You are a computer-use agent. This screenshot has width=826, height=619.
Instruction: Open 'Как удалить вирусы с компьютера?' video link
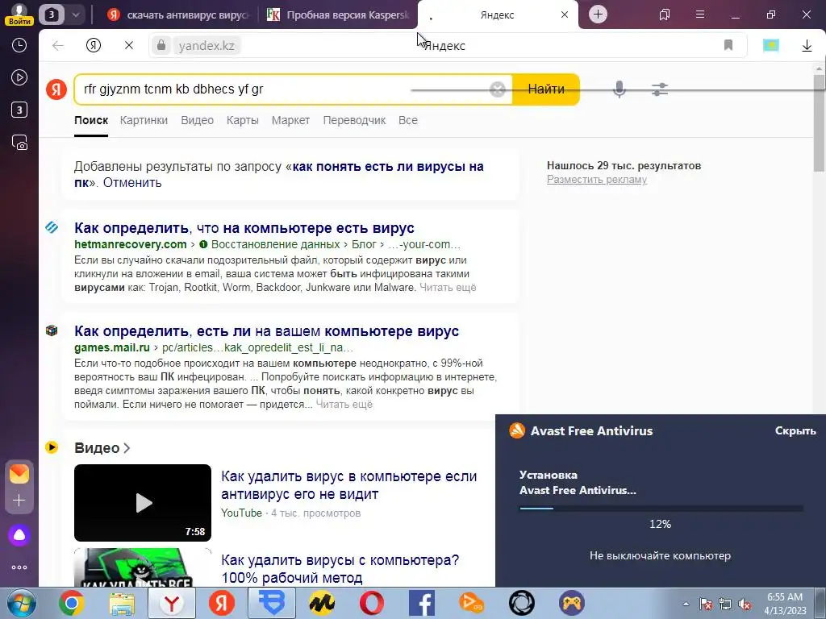[340, 568]
